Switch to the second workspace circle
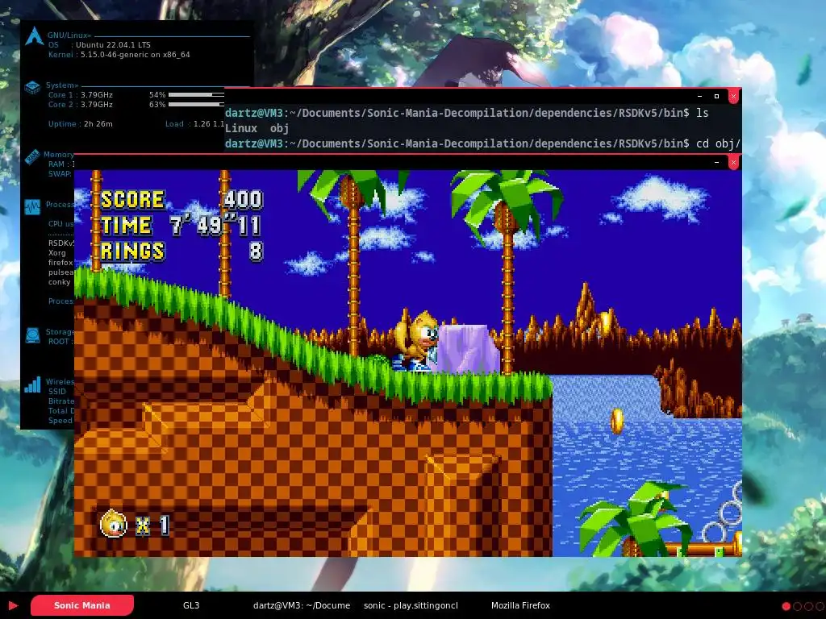 coord(797,606)
